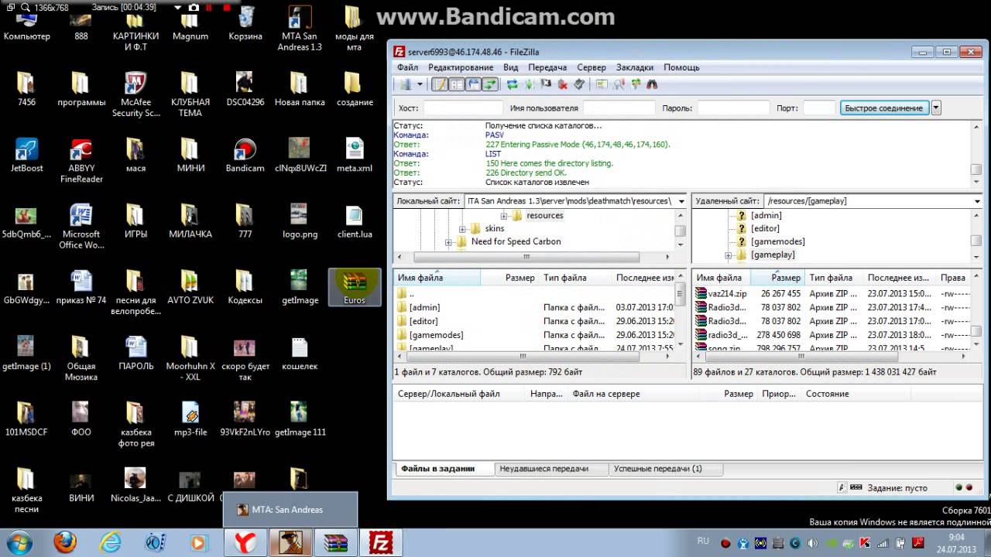Open Site Manager dropdown arrow
The width and height of the screenshot is (991, 557).
pyautogui.click(x=420, y=84)
